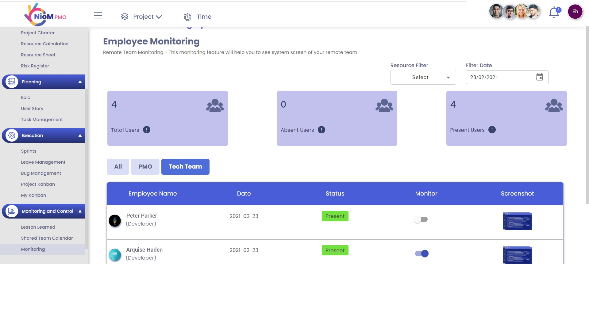Click the Time stopwatch icon
Image resolution: width=589 pixels, height=331 pixels.
pos(187,17)
